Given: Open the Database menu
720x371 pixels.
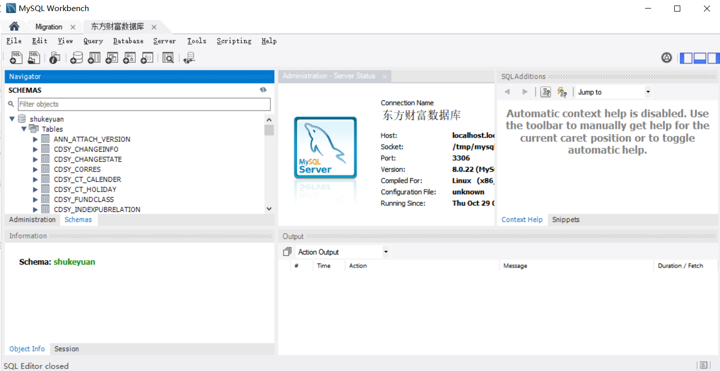Looking at the screenshot, I should tap(128, 41).
